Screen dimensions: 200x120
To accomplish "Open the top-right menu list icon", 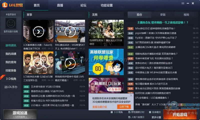I will [x=183, y=3].
